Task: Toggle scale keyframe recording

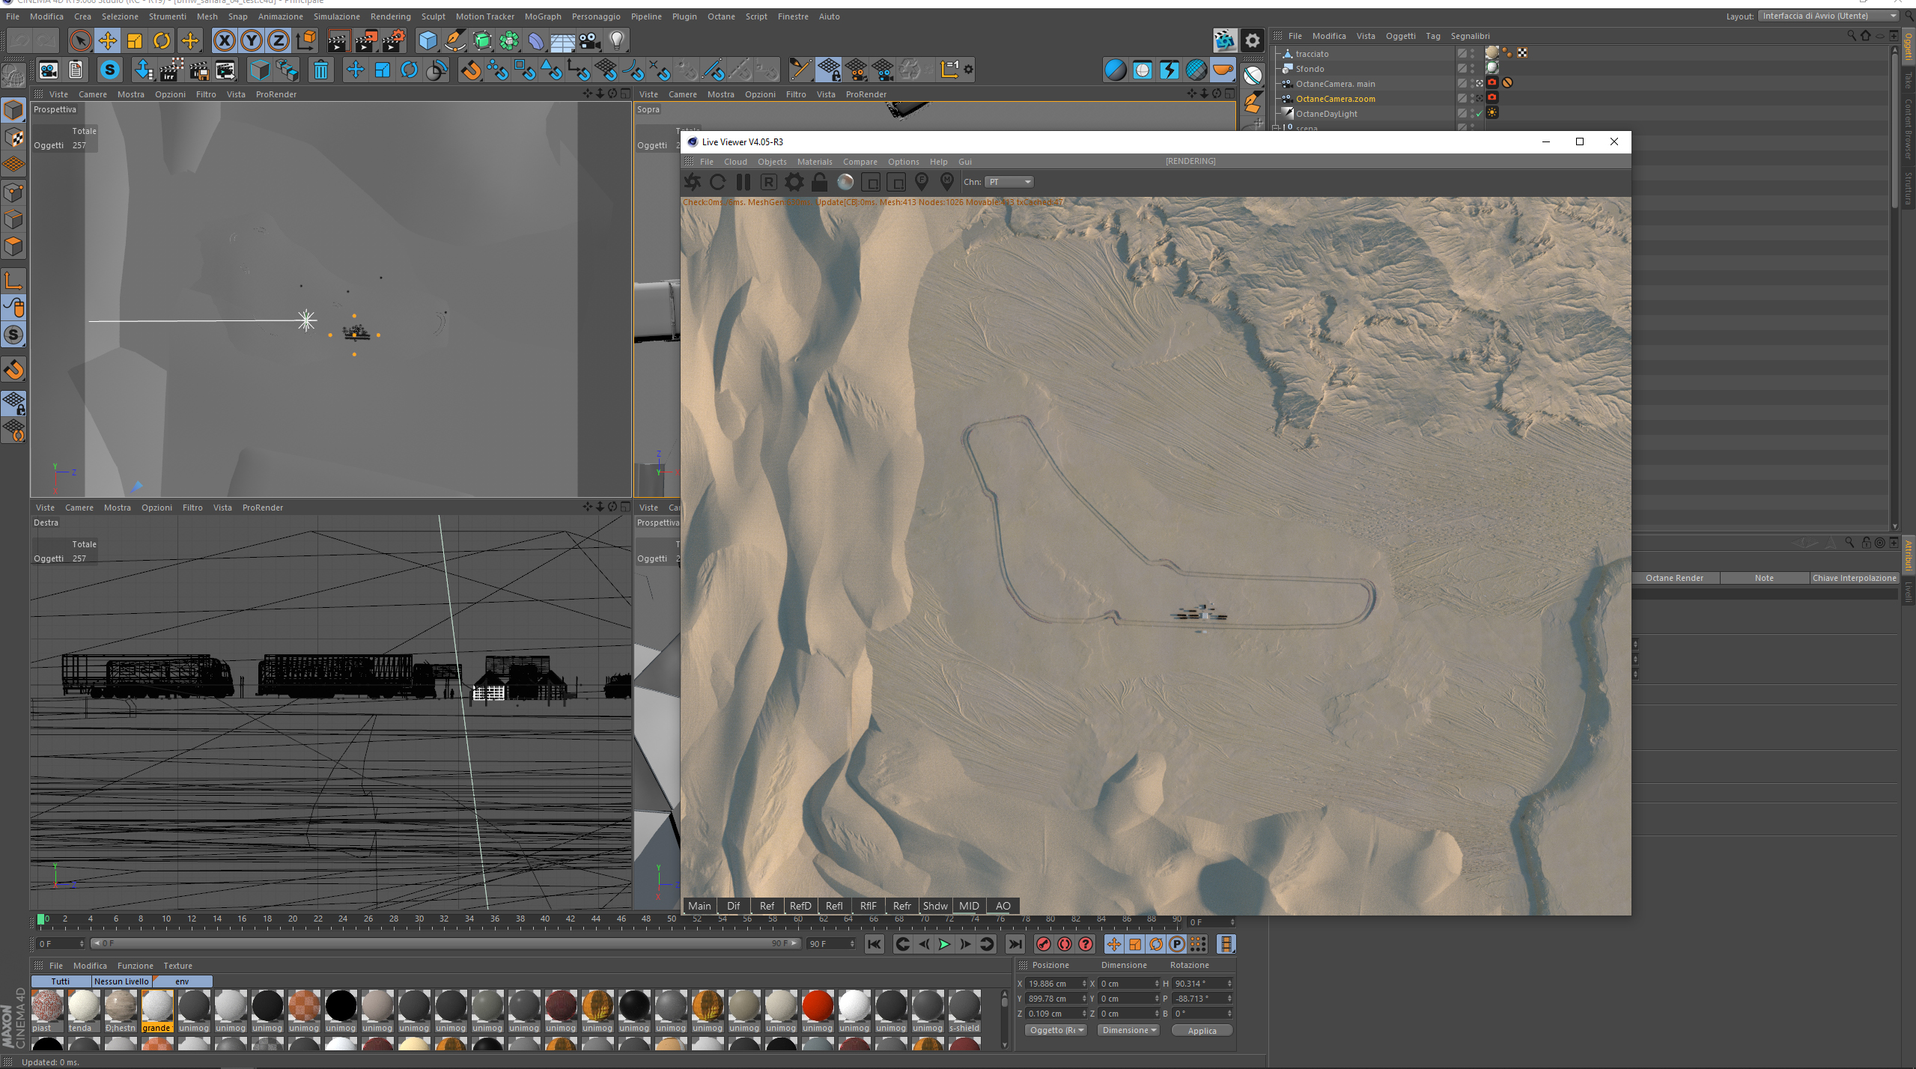Action: coord(1135,944)
